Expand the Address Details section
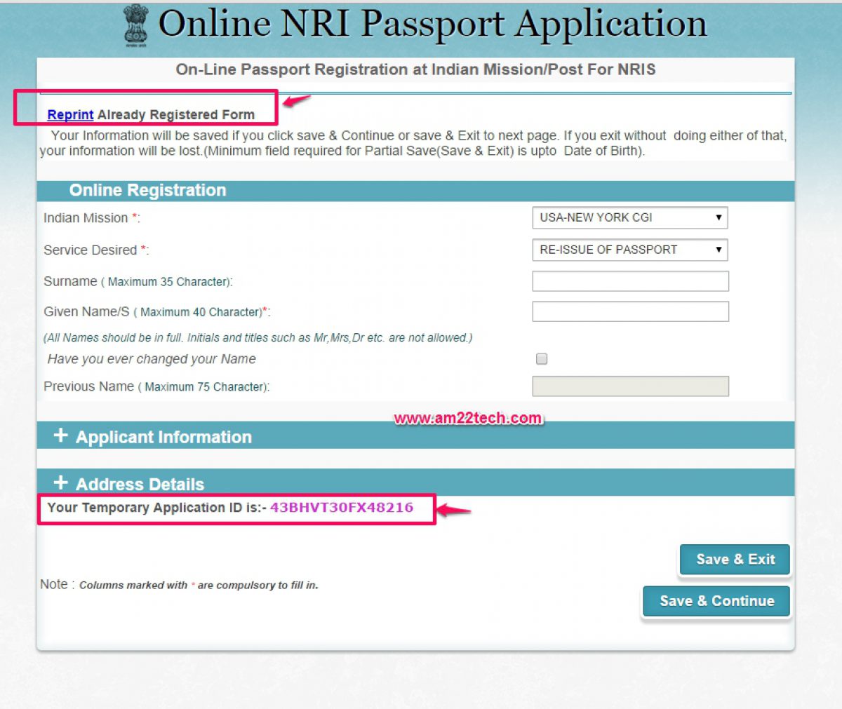 [415, 482]
